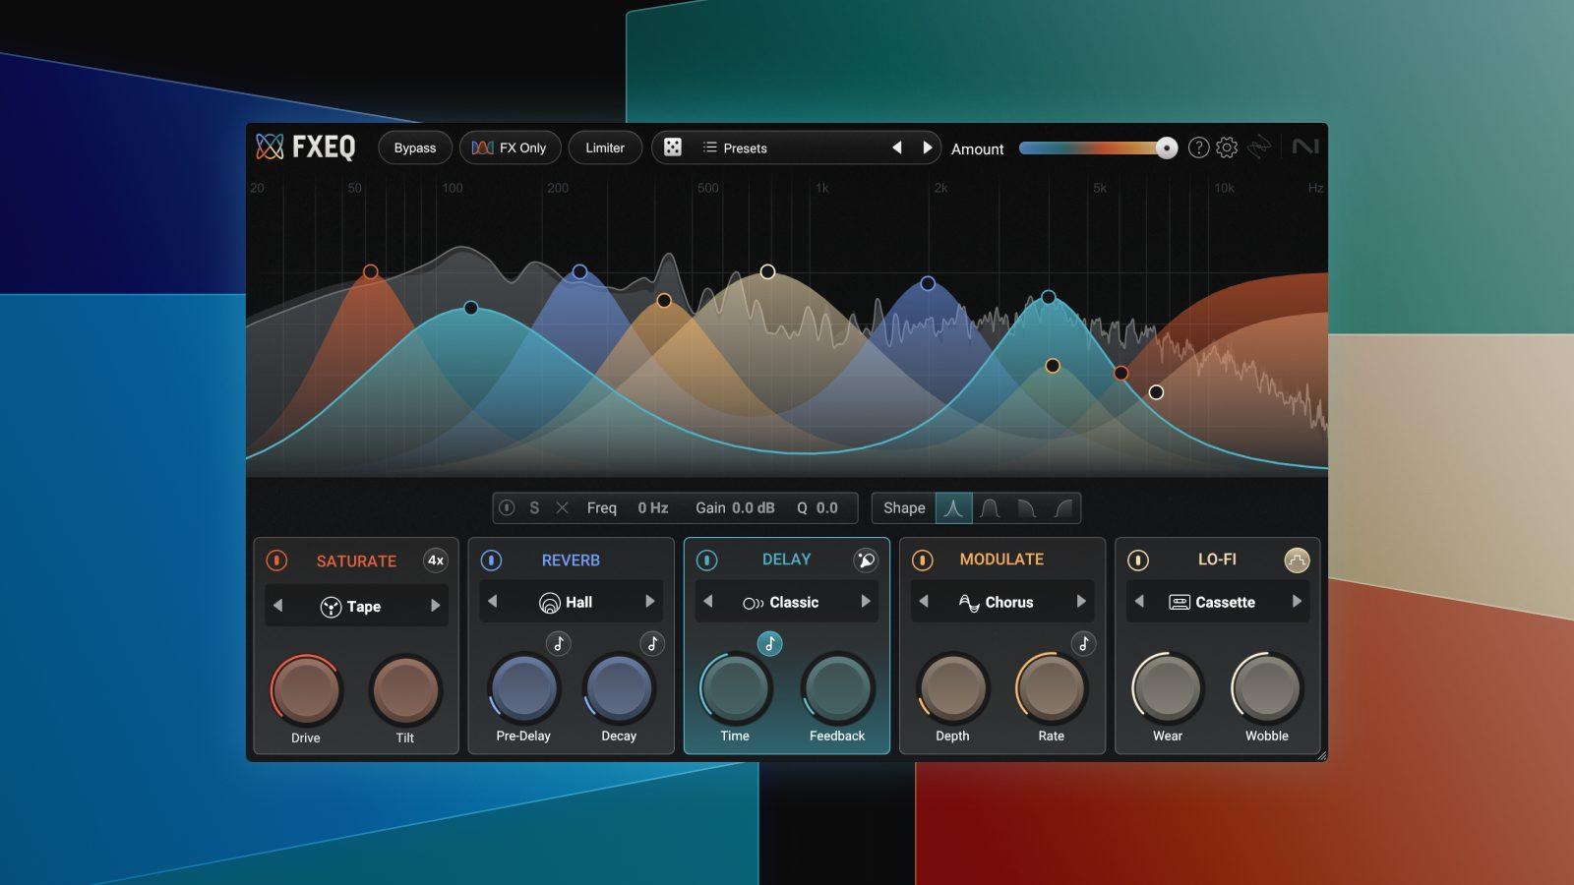
Task: Click the Modulate Depth knob
Action: (x=952, y=688)
